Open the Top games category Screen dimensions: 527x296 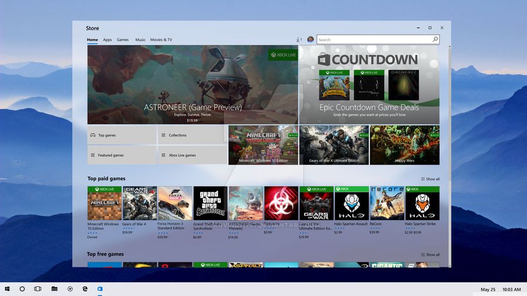pyautogui.click(x=122, y=135)
